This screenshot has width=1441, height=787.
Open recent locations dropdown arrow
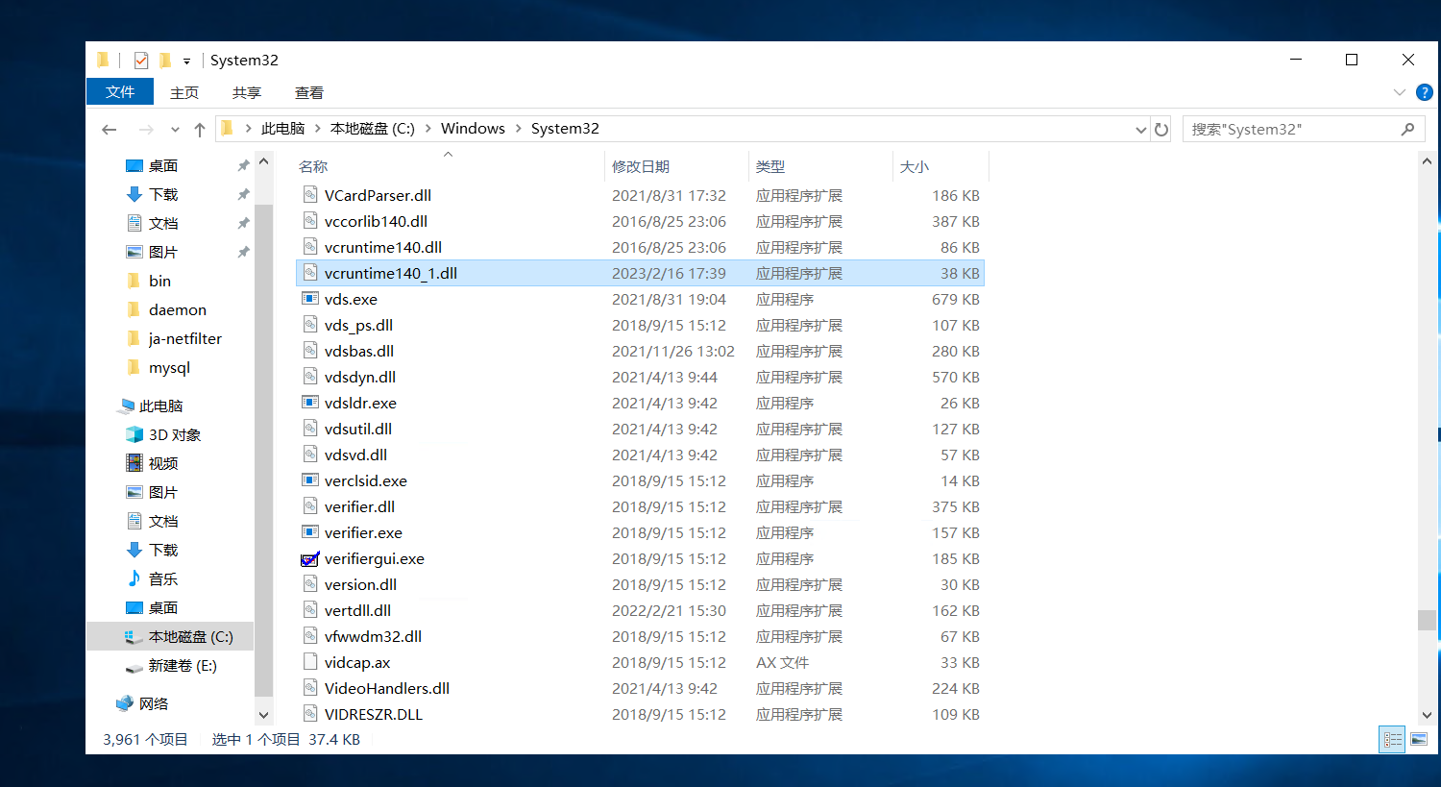[x=175, y=130]
